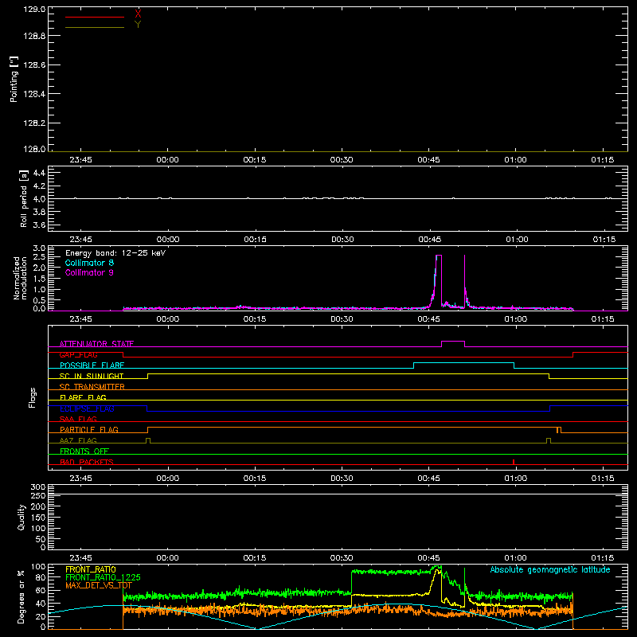Click the olive Y legend line in Pointing plot
The image size is (637, 637).
point(95,27)
